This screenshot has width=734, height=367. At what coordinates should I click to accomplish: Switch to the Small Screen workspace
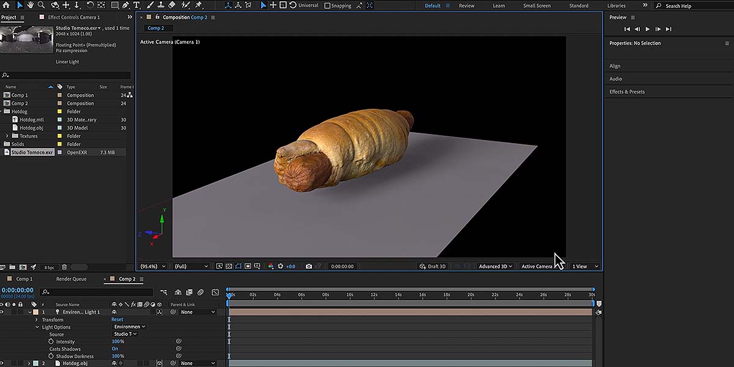537,6
